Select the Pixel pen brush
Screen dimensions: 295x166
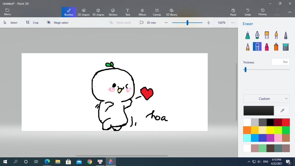[x=286, y=35]
